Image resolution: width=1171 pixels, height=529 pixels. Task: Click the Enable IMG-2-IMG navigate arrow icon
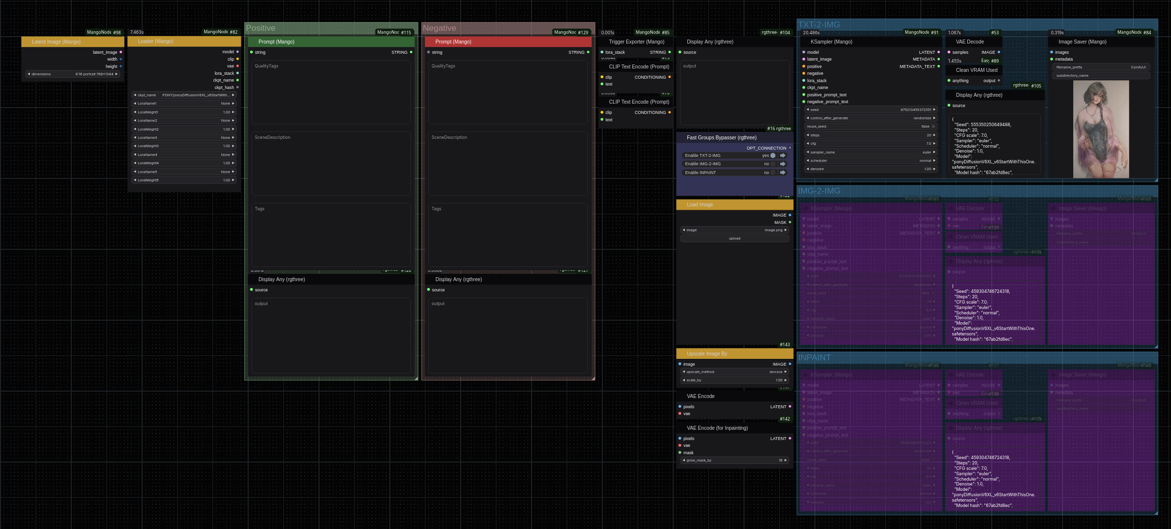(x=783, y=164)
